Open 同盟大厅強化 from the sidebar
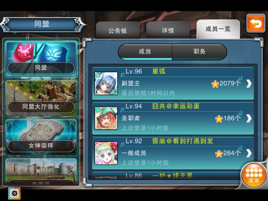Viewport: 268px width, 201px height. pos(41,98)
